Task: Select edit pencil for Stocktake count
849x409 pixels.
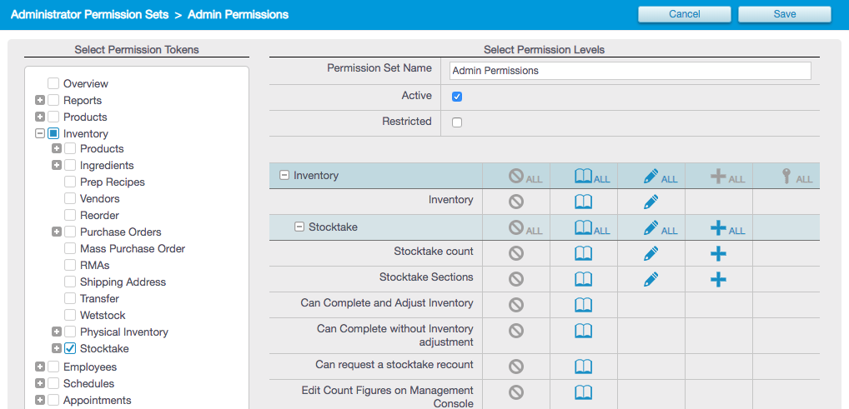Action: pyautogui.click(x=651, y=253)
